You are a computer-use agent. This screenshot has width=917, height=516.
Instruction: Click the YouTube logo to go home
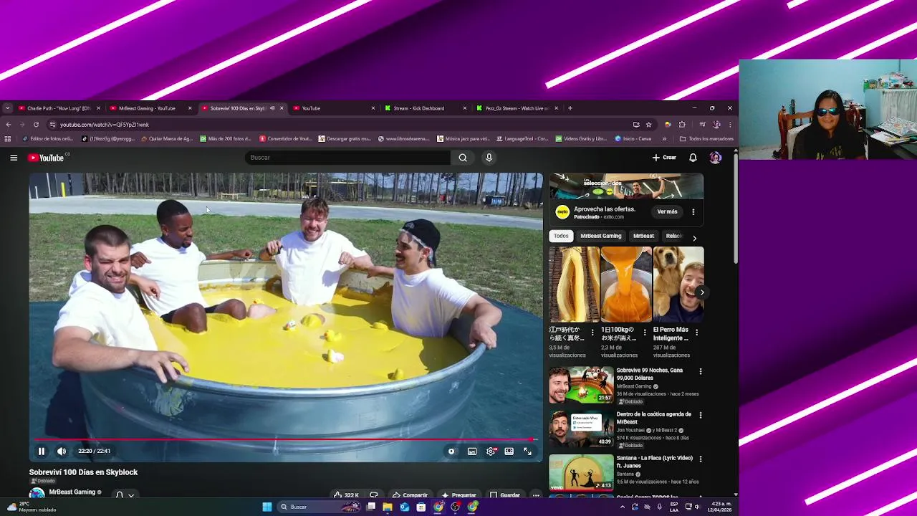[47, 158]
